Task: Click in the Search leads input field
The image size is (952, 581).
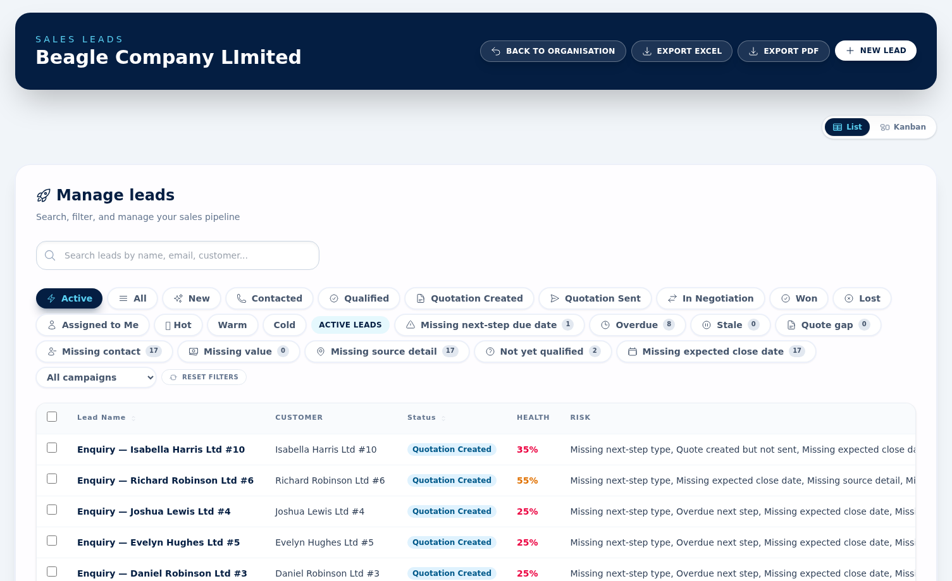Action: coord(178,255)
